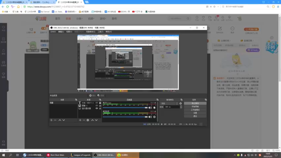Viewport: 281px width, 158px height.
Task: Decrease transition duration with down arrow
Action: coord(181,107)
